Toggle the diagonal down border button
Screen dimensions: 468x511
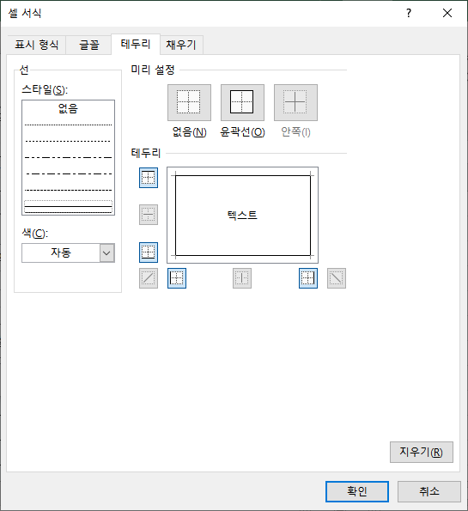point(337,278)
